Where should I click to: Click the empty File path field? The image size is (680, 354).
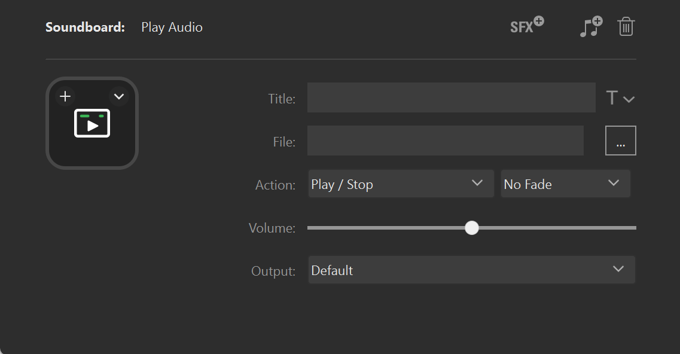coord(445,141)
